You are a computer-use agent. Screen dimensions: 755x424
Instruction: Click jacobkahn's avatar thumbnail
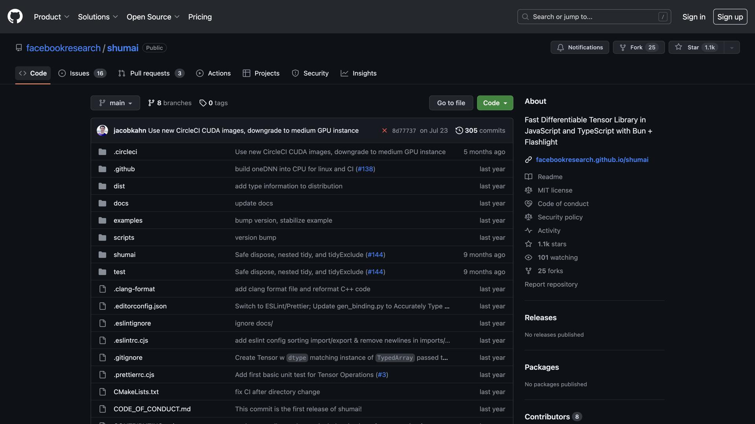(102, 130)
